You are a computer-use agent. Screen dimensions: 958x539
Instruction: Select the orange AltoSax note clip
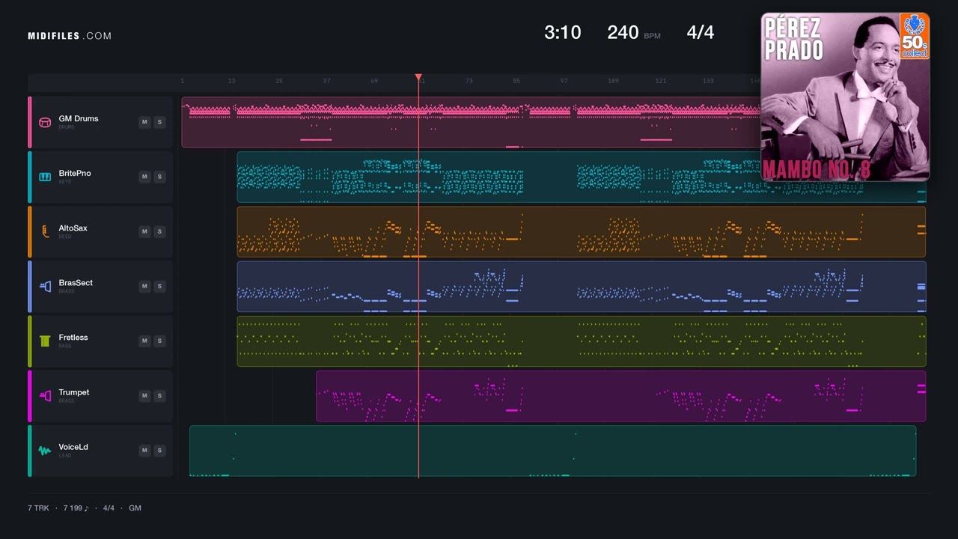582,231
